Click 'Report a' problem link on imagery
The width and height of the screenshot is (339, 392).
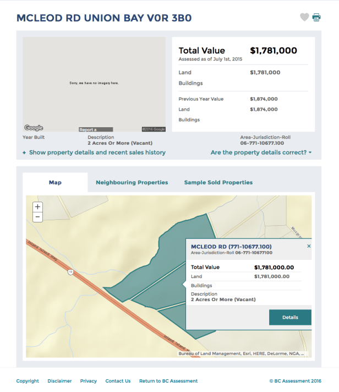click(88, 129)
